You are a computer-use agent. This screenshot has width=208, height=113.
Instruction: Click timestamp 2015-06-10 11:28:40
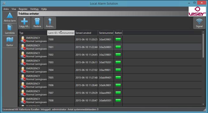tap(87, 85)
